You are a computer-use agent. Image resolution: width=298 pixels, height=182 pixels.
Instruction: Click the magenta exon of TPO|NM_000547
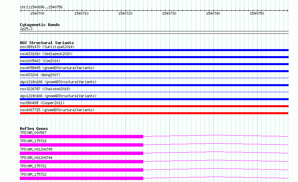click(82, 137)
